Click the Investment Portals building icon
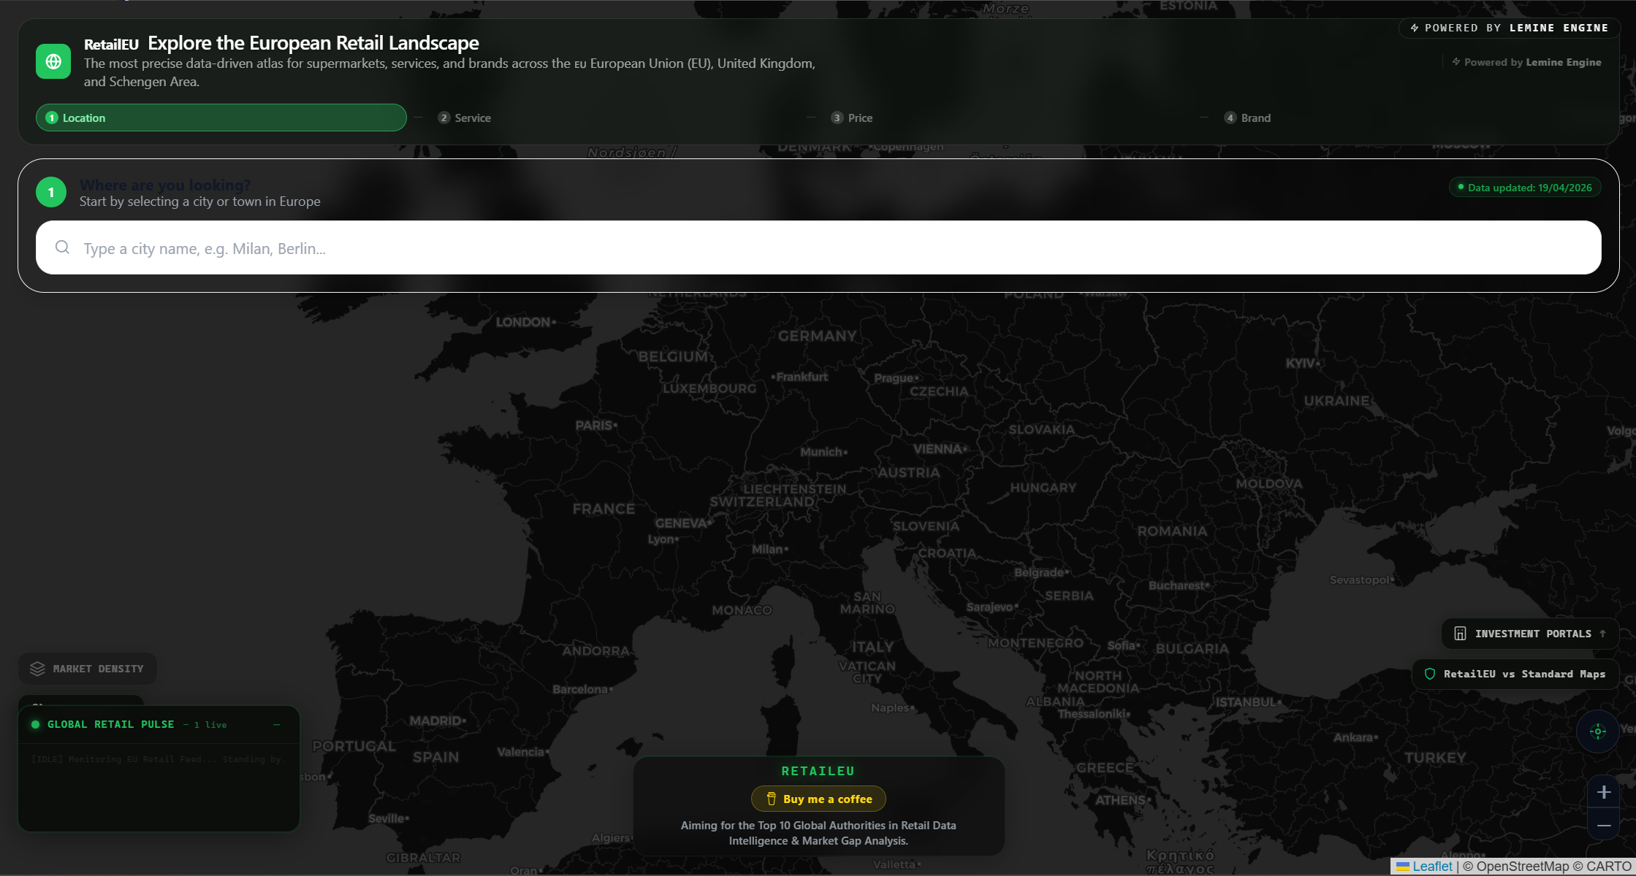1636x876 pixels. click(1460, 634)
